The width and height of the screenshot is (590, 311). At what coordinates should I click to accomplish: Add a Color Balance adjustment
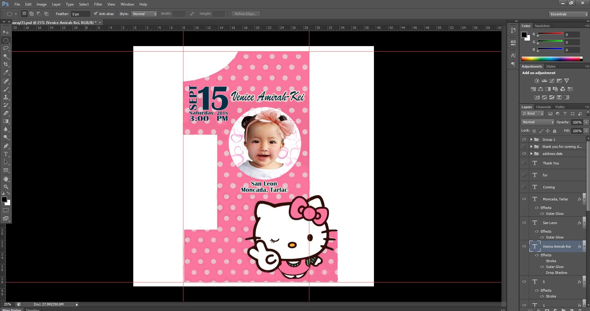pos(540,89)
